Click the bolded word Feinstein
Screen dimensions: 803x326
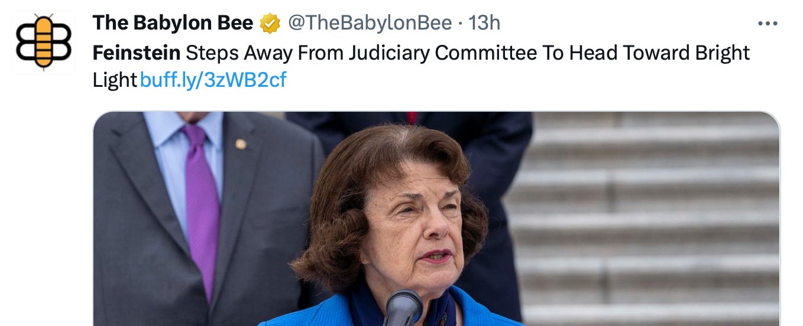[x=136, y=53]
